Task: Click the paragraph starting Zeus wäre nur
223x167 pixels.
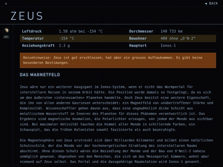Action: pyautogui.click(x=116, y=108)
